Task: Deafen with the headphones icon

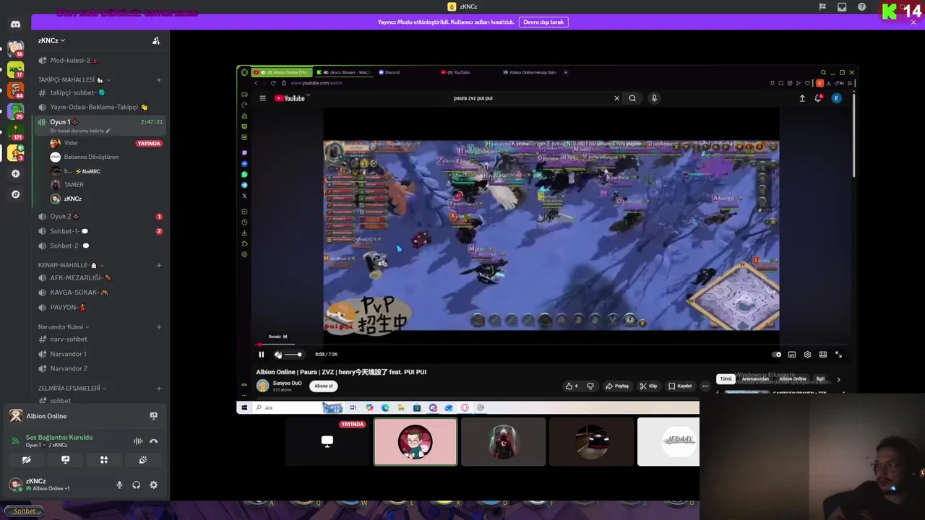Action: click(136, 485)
